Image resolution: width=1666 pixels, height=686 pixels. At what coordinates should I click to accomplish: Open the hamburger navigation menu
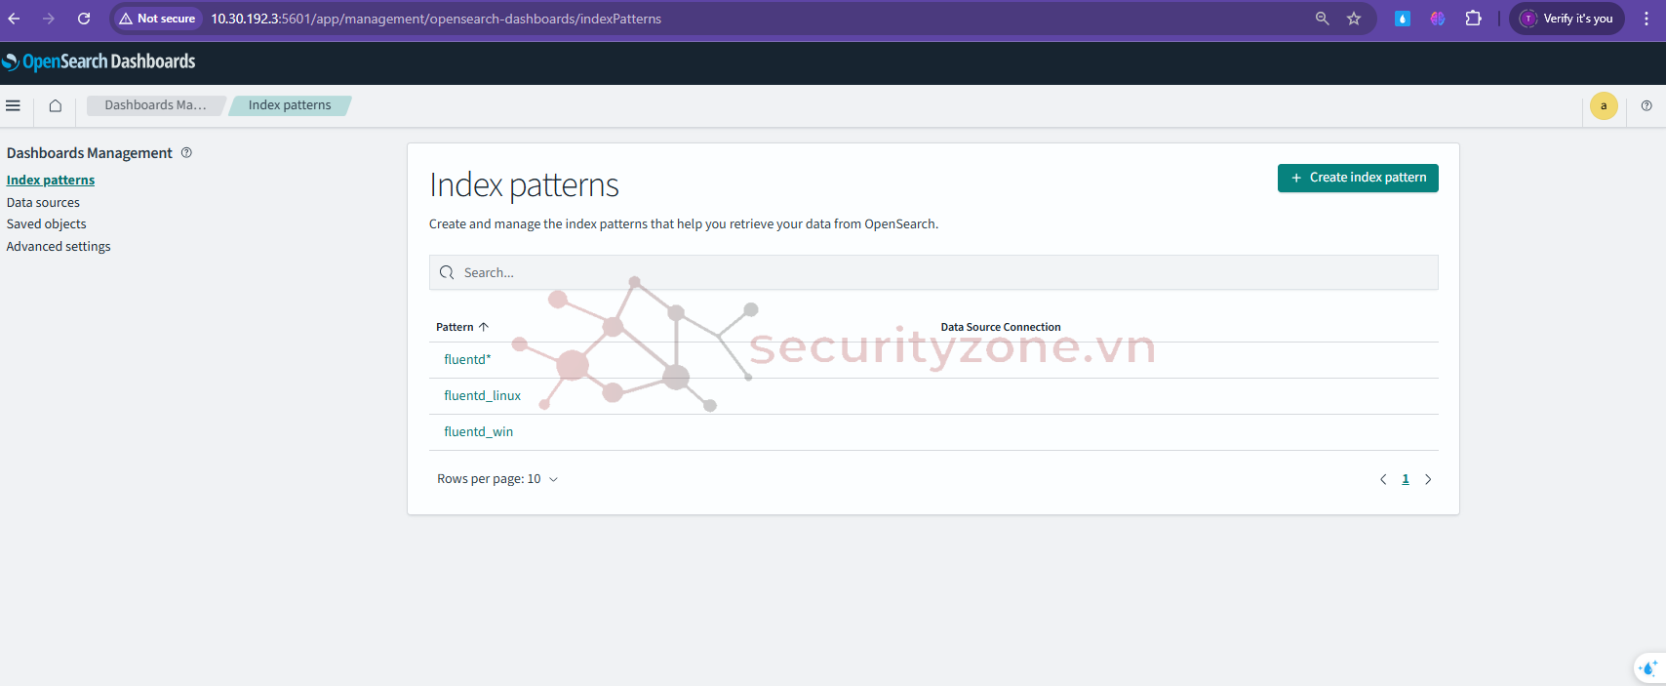13,105
